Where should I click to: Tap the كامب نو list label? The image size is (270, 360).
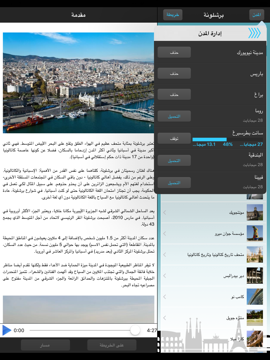click(x=238, y=297)
